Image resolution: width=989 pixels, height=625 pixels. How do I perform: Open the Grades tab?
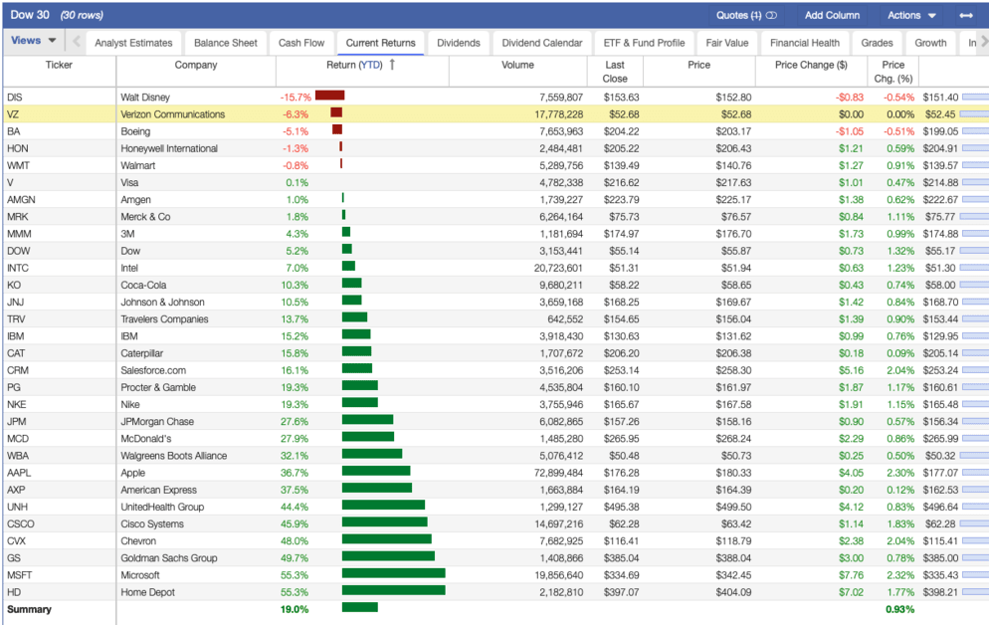pos(877,43)
